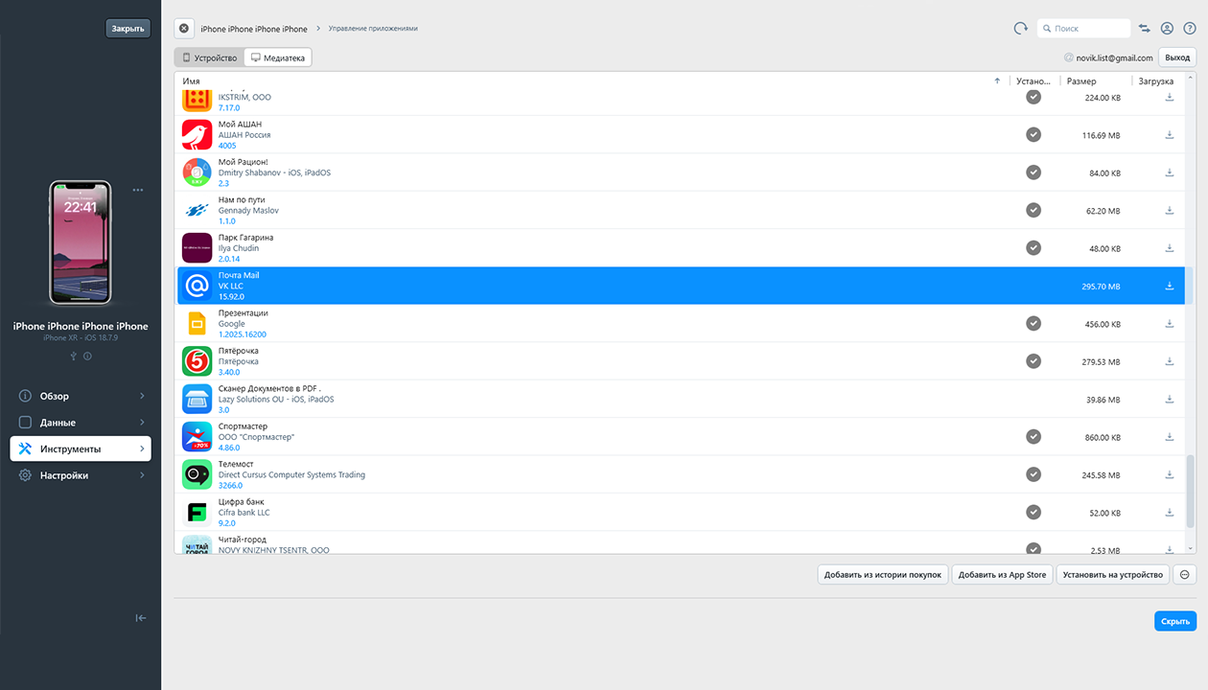Click Добавить из истории покупок
Screen dimensions: 1208x690
coord(883,575)
